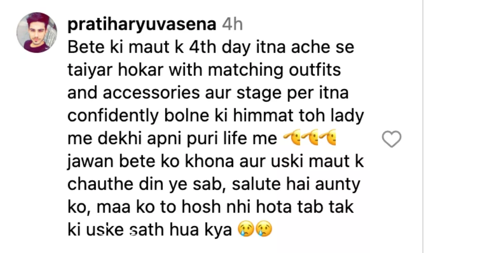Click the 4h timestamp of the comment
Viewport: 495px width, 253px height.
tap(232, 25)
